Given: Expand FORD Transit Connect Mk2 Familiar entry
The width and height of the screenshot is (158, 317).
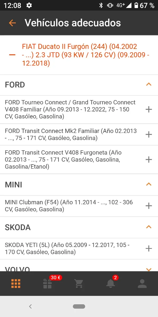Looking at the screenshot, I should (149, 134).
